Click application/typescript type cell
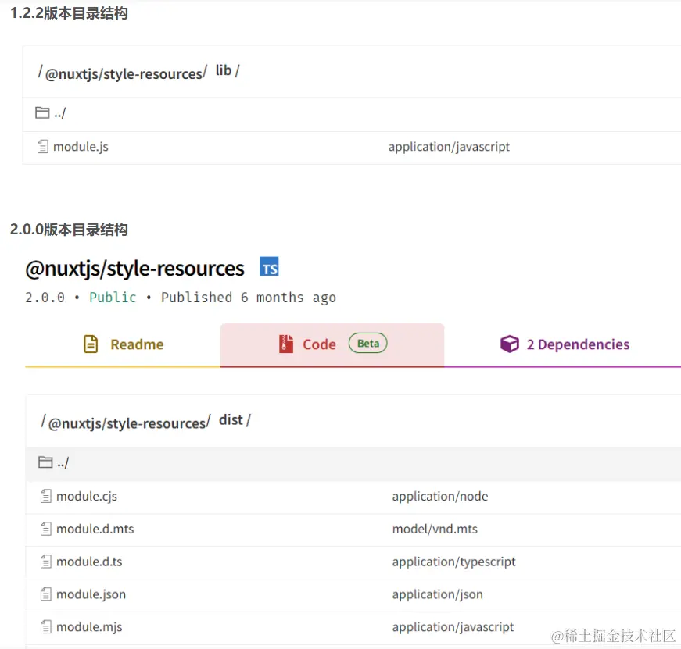Image resolution: width=681 pixels, height=649 pixels. [453, 562]
